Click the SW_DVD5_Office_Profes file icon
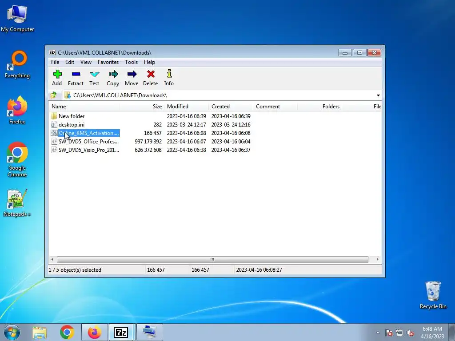The height and width of the screenshot is (341, 455). pos(54,142)
